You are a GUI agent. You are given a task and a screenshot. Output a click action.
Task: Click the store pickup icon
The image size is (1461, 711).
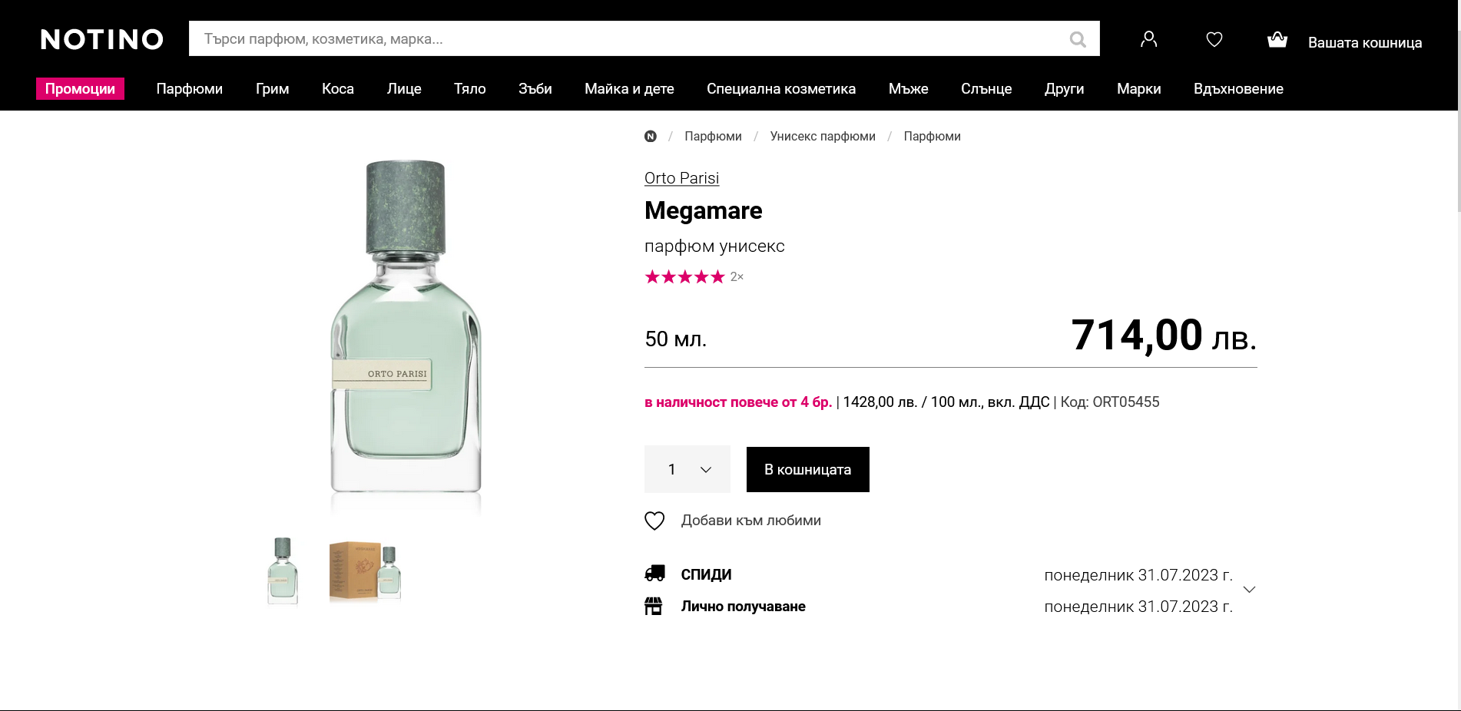click(654, 607)
